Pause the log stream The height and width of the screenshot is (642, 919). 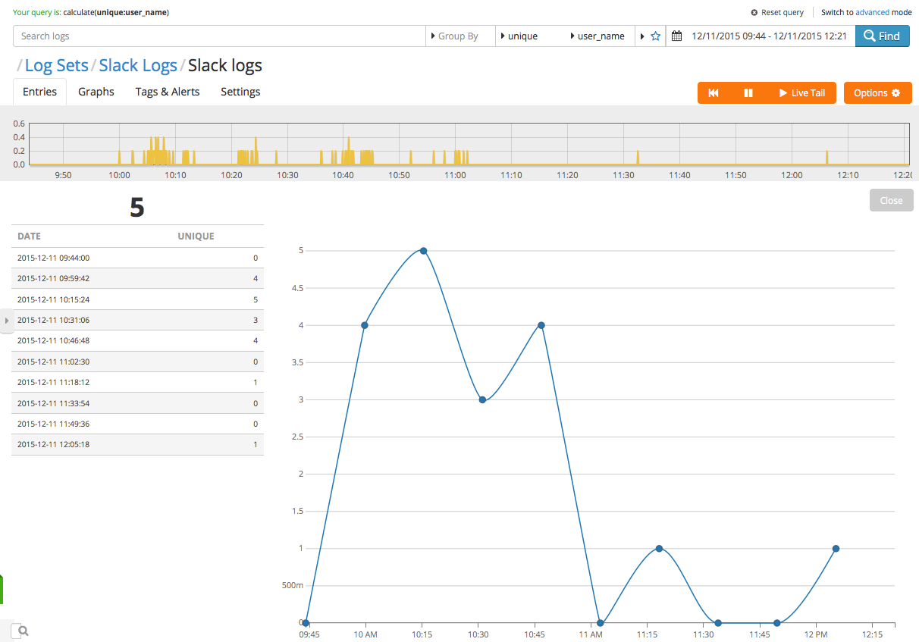pyautogui.click(x=748, y=92)
